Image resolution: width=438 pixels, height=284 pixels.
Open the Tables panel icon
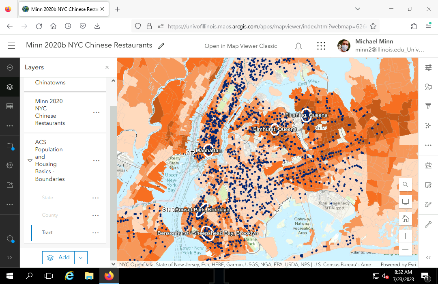(10, 106)
